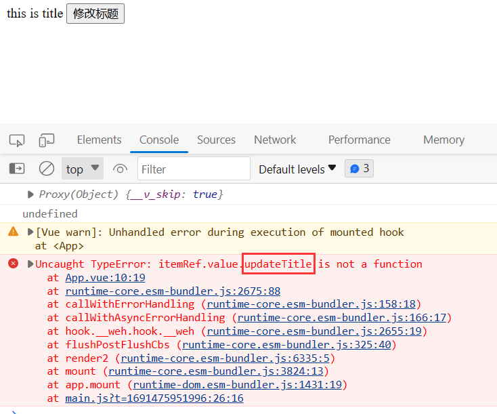Open the runtime-core.esm-bundler.js:2655:19 link
This screenshot has height=414, width=497.
[314, 331]
